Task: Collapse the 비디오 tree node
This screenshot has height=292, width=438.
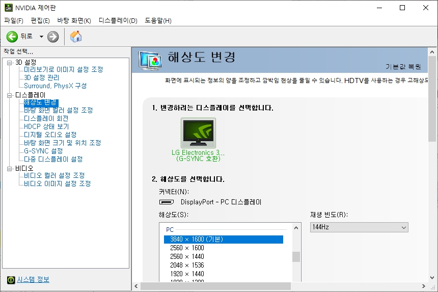Action: 10,169
